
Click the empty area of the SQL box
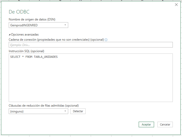[x=91, y=80]
